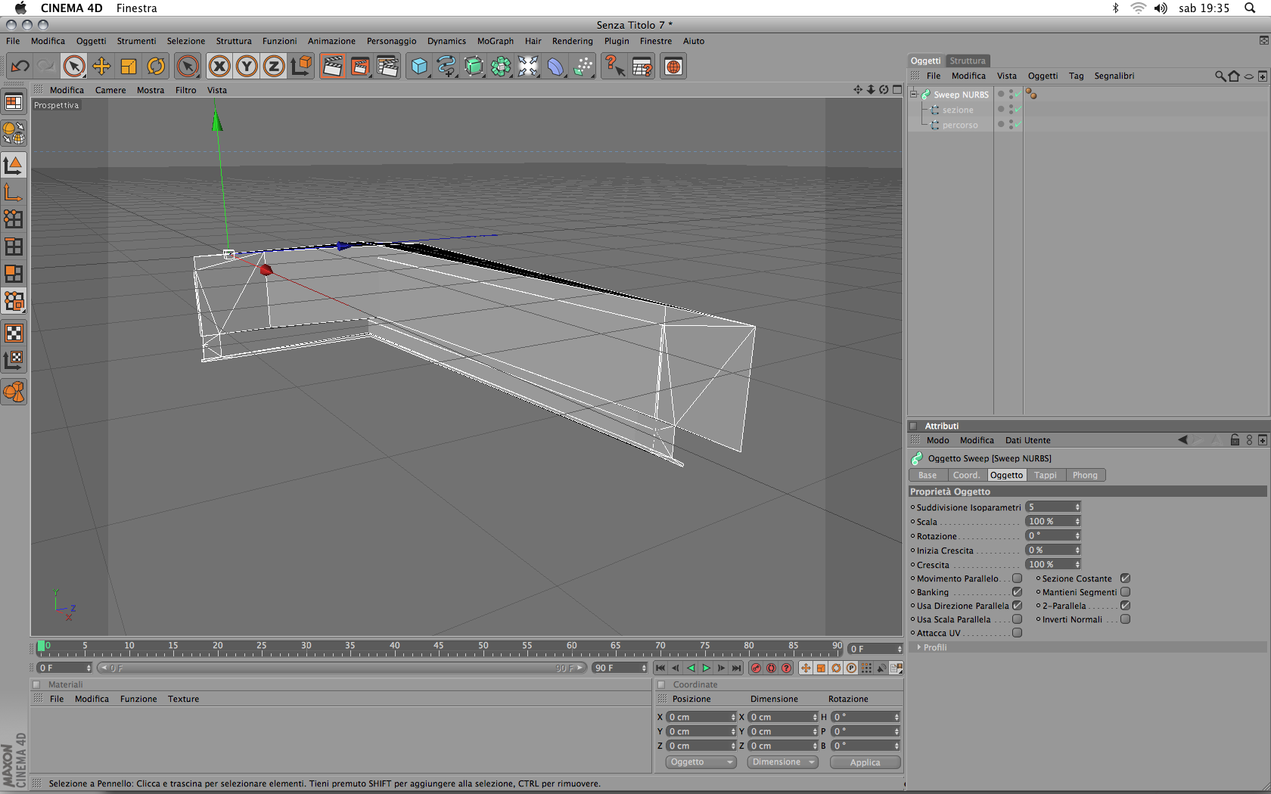Open Render Settings
Viewport: 1271px width, 794px height.
387,67
